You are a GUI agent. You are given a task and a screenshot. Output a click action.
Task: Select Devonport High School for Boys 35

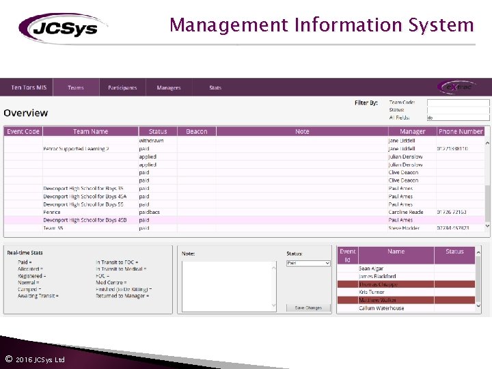point(244,189)
